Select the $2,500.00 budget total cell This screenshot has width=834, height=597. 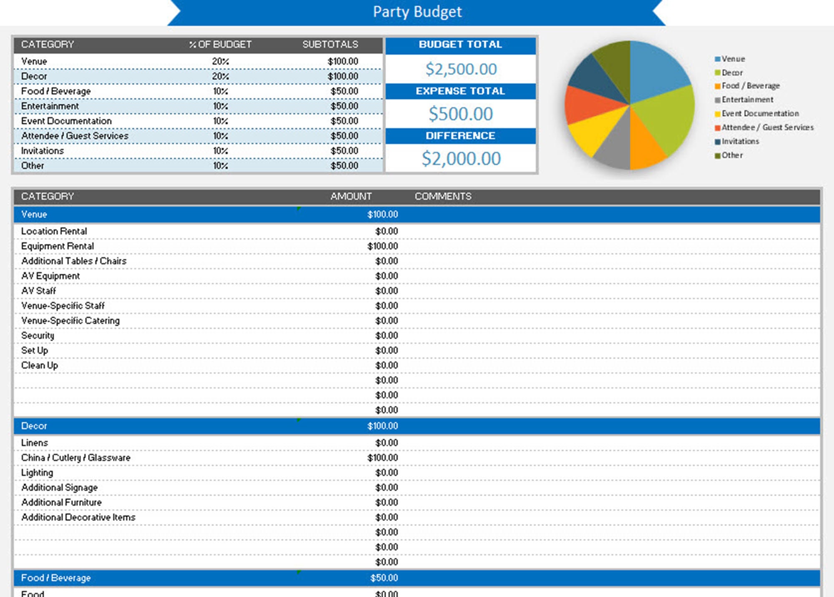460,69
